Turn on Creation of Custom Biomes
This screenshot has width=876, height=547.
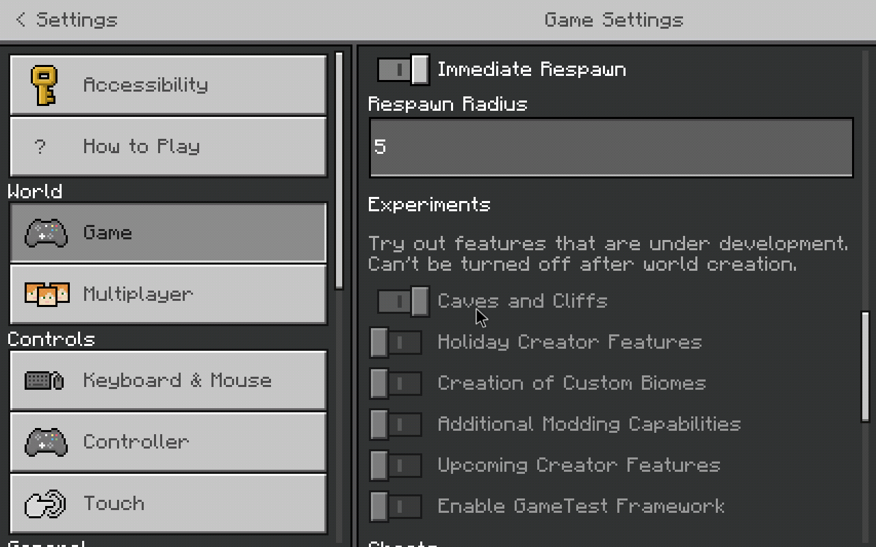396,384
